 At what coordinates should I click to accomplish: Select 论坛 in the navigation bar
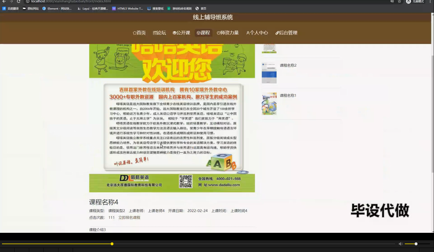tap(160, 33)
